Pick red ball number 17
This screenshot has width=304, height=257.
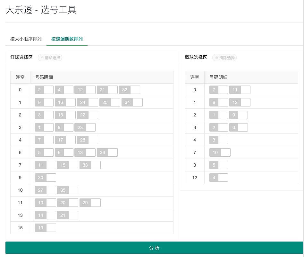65,140
